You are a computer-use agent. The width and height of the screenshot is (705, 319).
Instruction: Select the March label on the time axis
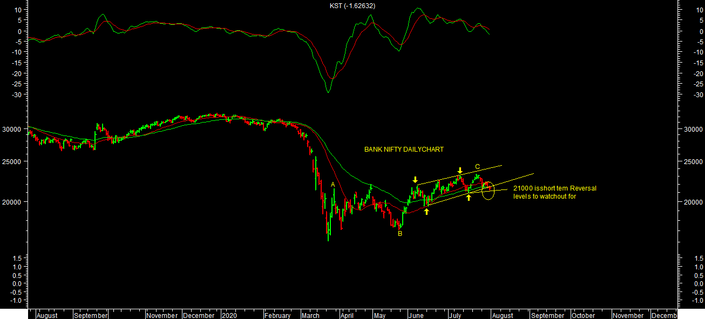click(310, 315)
